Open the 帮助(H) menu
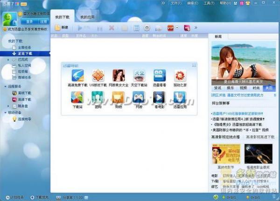Viewport: 280px width, 201px height. coord(225,3)
